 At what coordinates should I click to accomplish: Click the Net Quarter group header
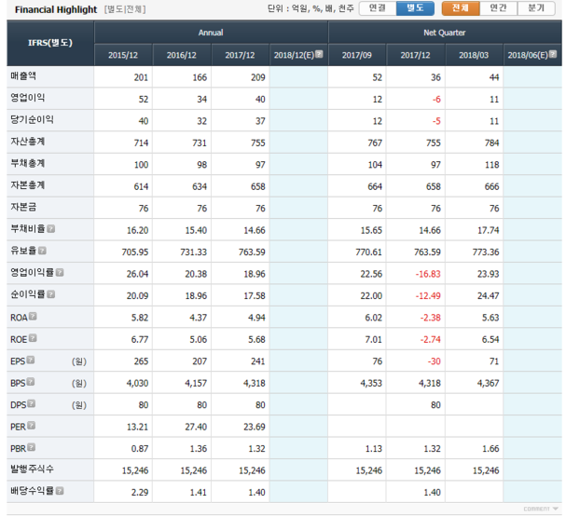click(445, 33)
